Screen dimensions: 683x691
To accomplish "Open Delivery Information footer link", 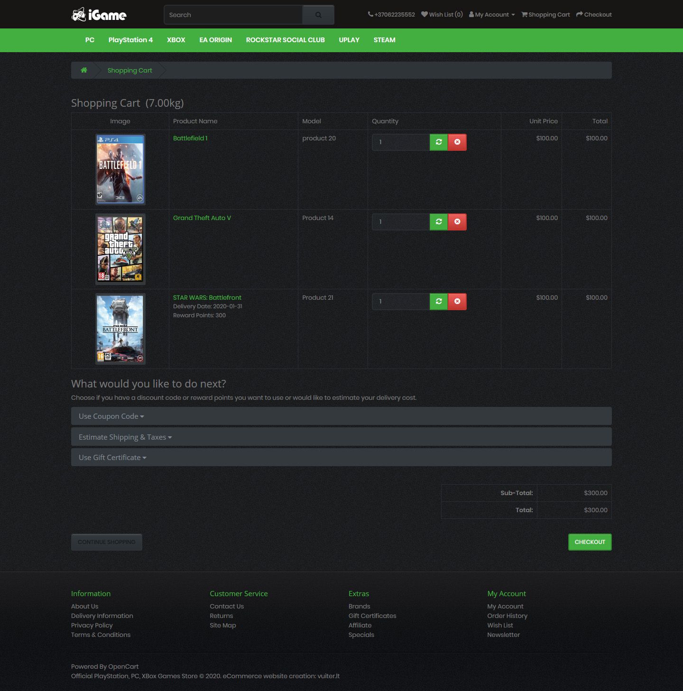I will [102, 616].
